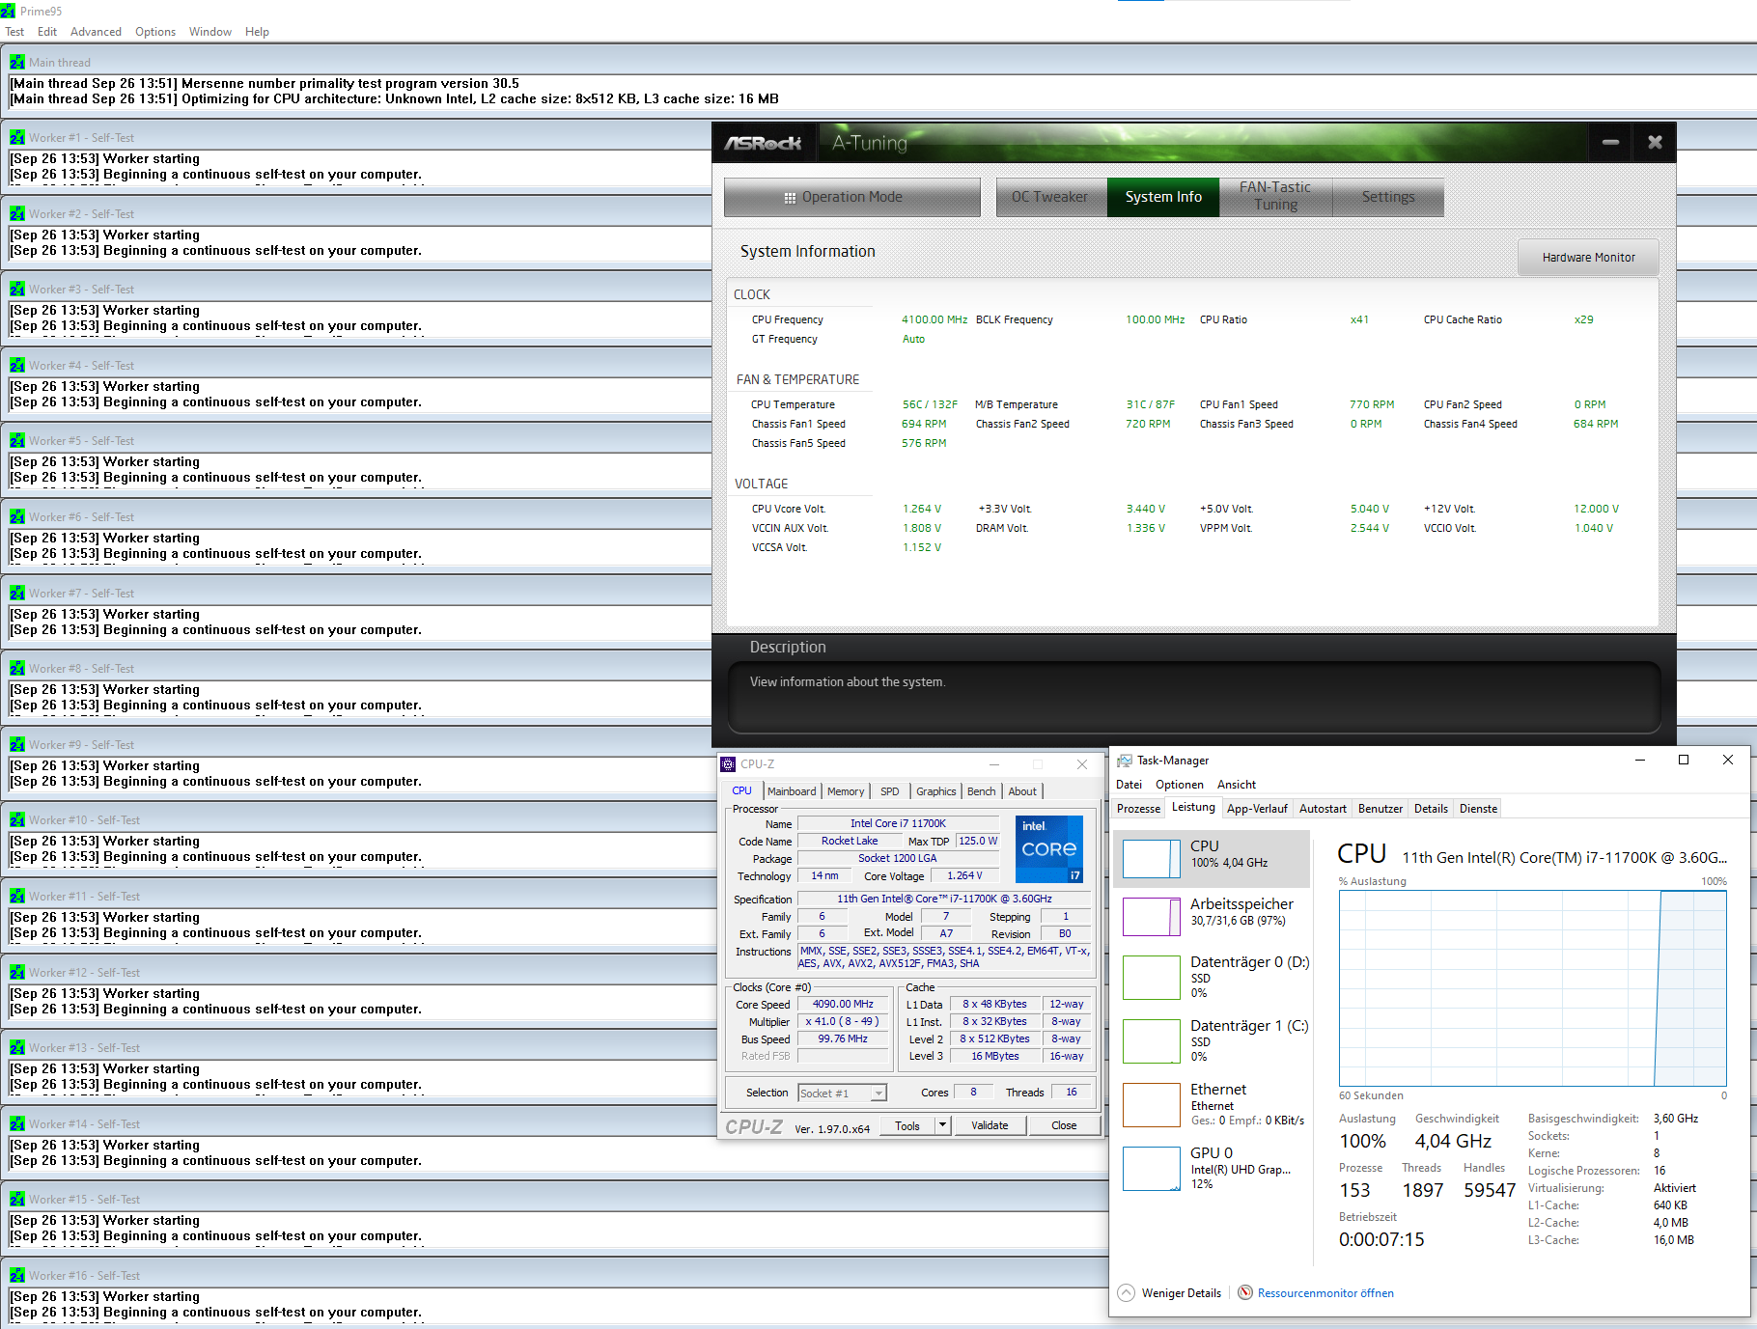Select Datenträger 0 (D:) graph thumbnail
Screen dimensions: 1757x1329
pyautogui.click(x=1152, y=978)
